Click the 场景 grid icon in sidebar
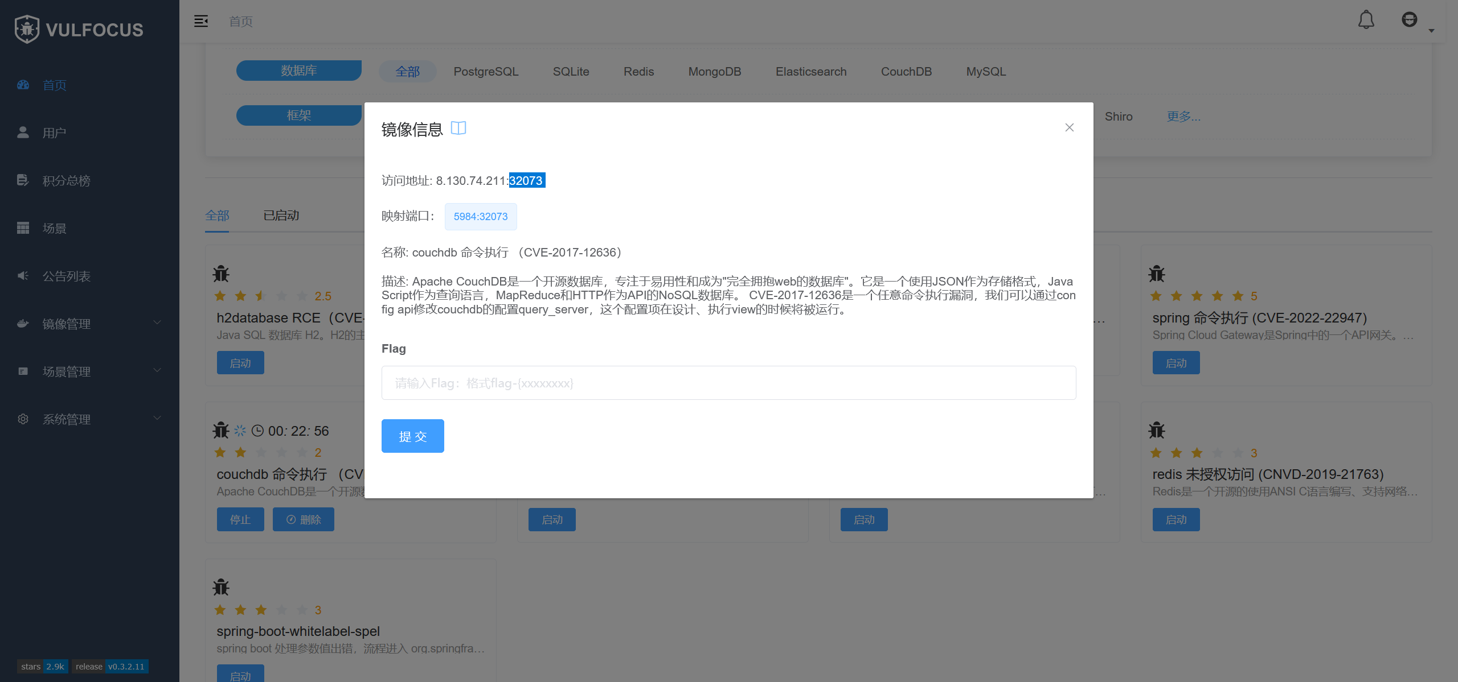This screenshot has width=1458, height=682. pyautogui.click(x=23, y=228)
